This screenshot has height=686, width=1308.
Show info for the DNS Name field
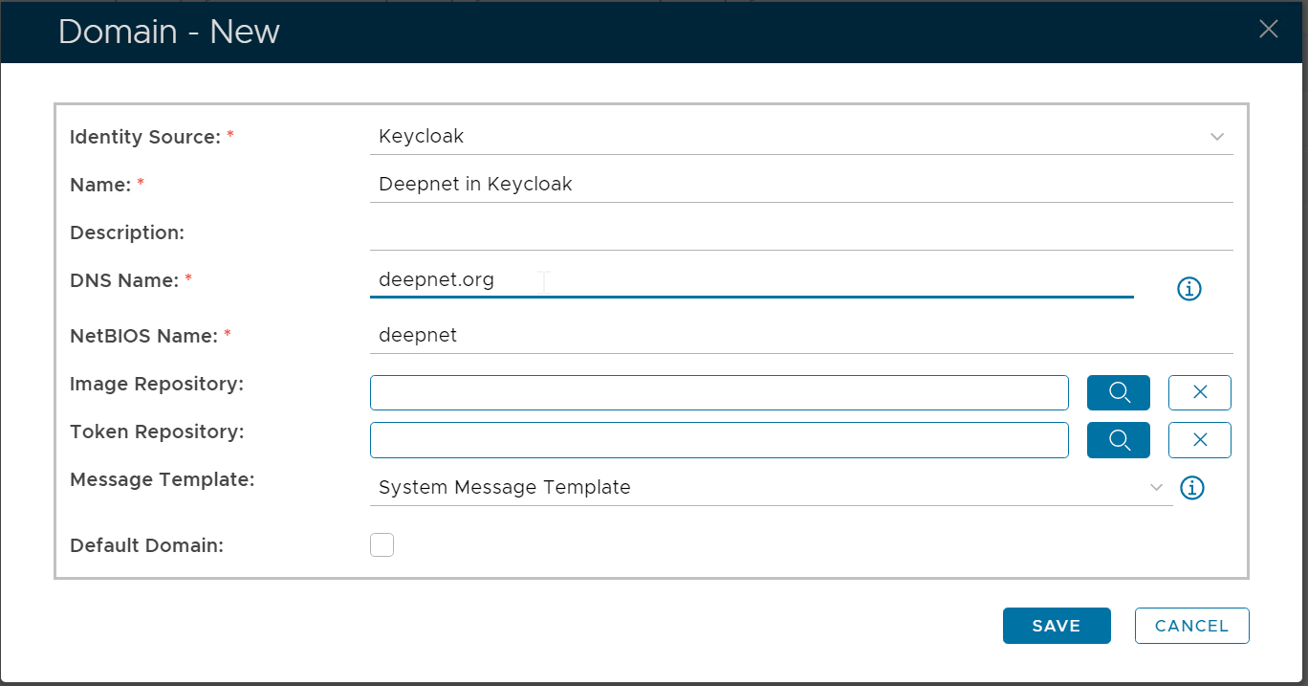[x=1188, y=289]
